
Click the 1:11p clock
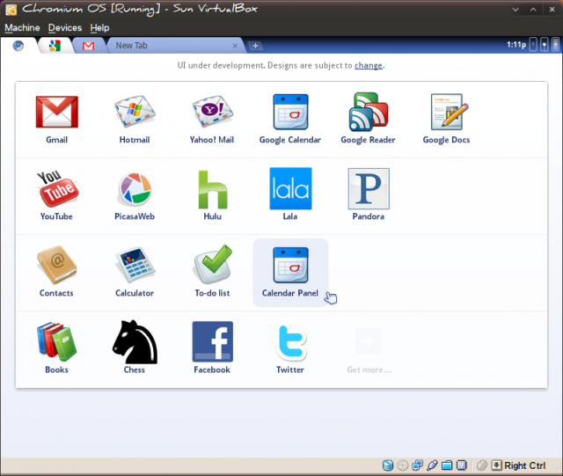(516, 45)
